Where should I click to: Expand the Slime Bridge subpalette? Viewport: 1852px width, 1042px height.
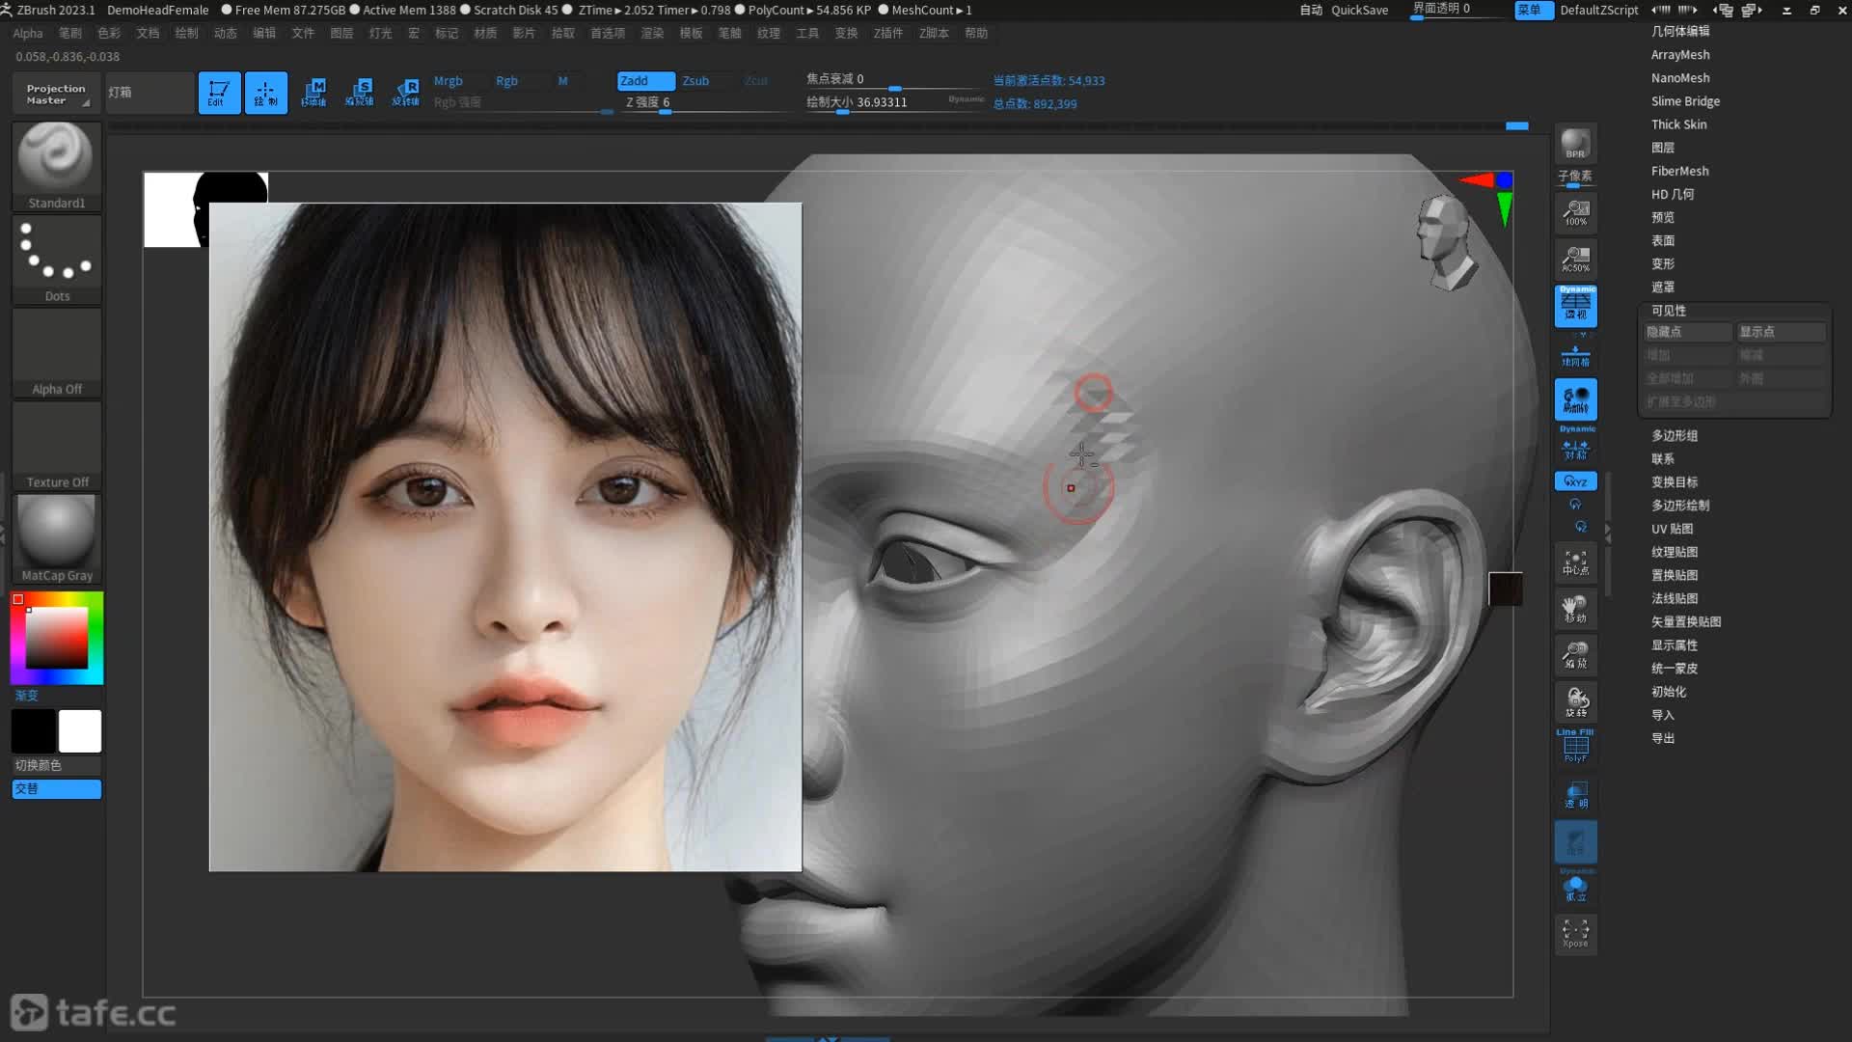coord(1685,101)
